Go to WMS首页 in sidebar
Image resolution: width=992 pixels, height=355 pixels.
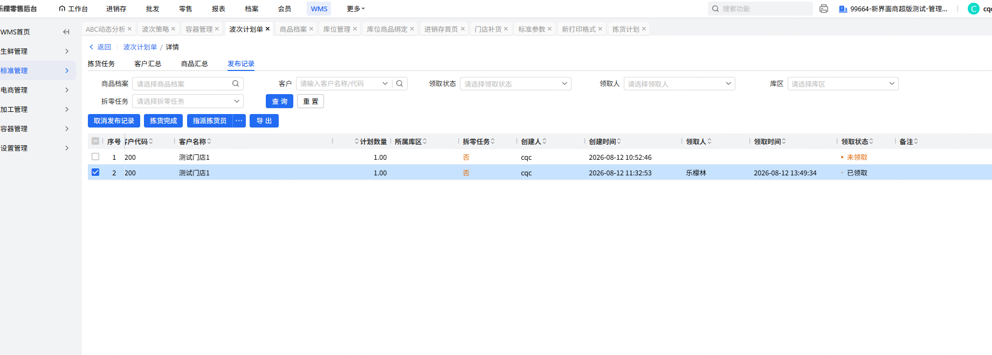tap(15, 32)
